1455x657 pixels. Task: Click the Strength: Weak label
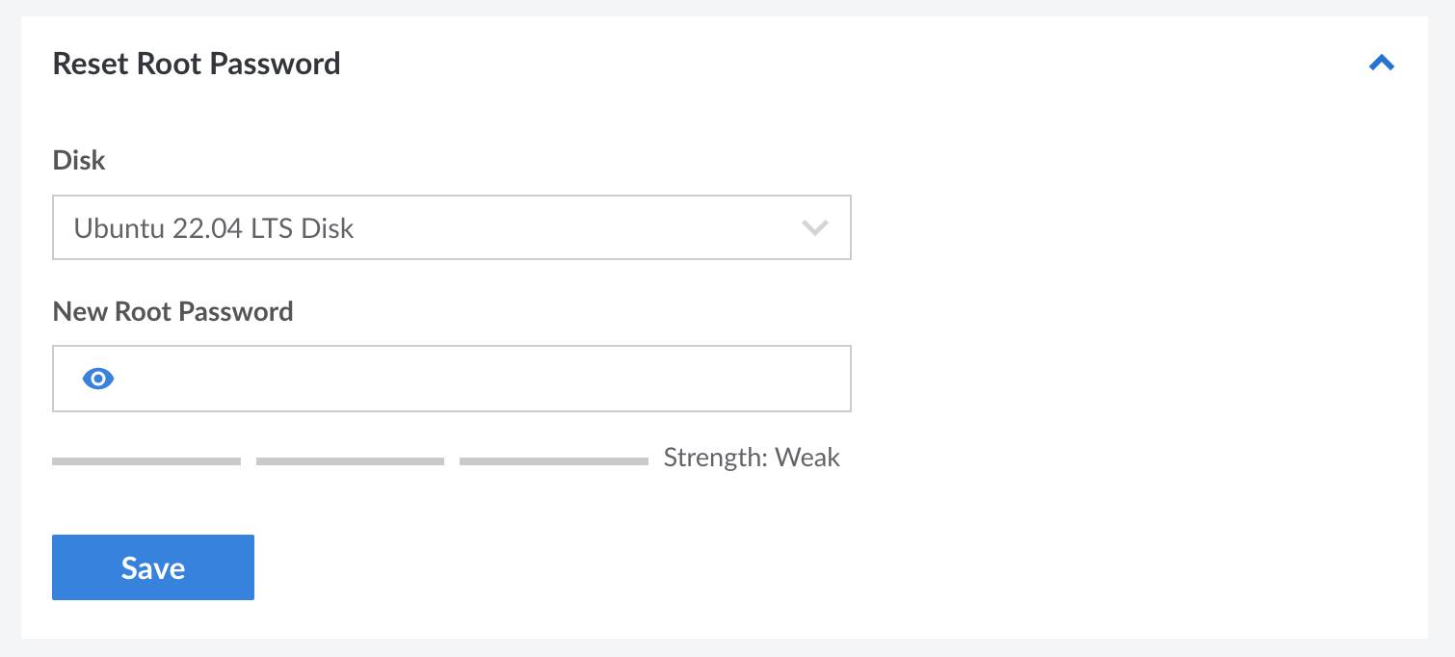coord(751,458)
